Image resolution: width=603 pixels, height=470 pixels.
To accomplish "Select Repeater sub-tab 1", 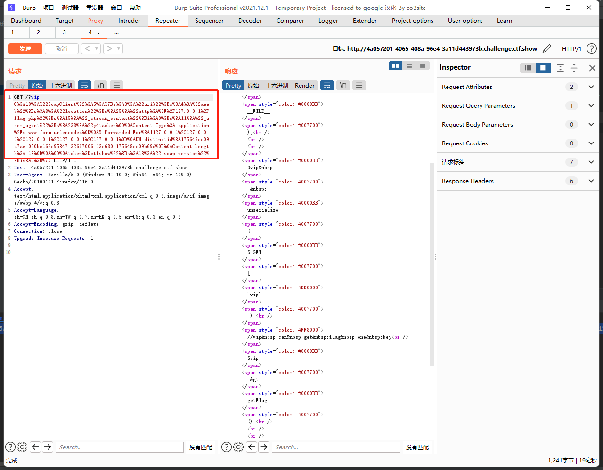I will click(13, 32).
